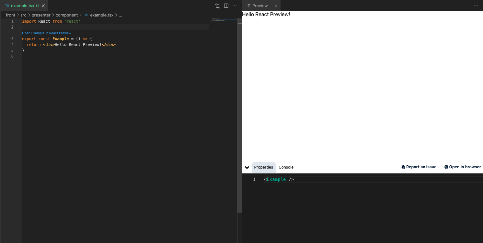Select the Split Editor icon
Image resolution: width=483 pixels, height=243 pixels.
pos(226,6)
